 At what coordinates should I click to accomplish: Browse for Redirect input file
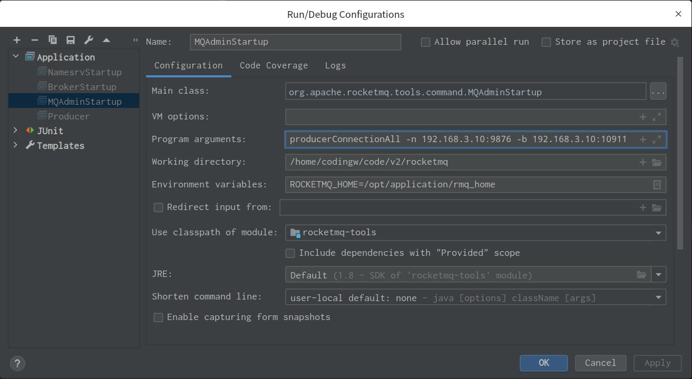pyautogui.click(x=657, y=207)
